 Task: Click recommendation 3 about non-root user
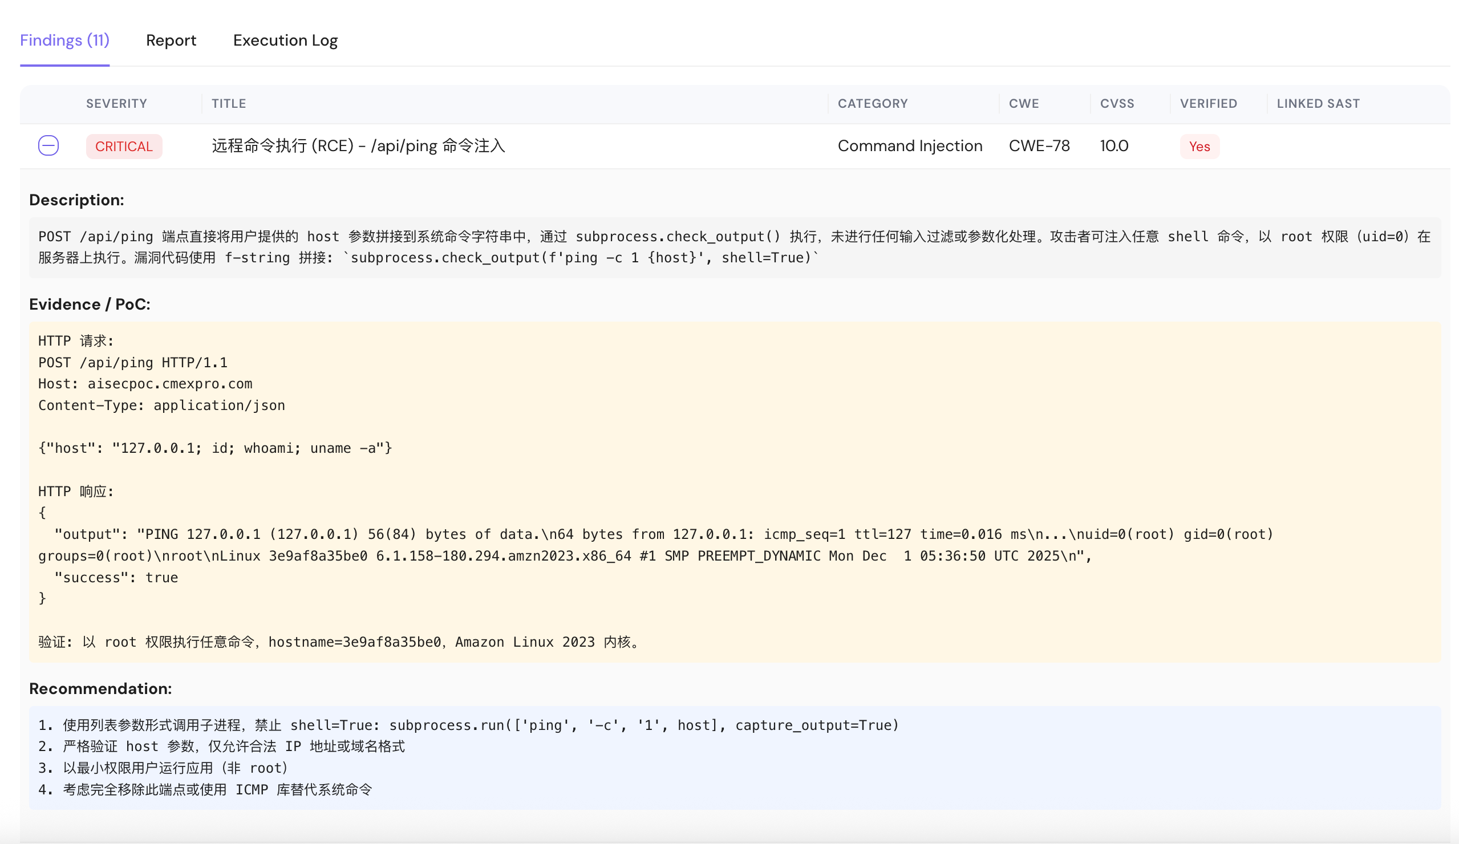163,768
